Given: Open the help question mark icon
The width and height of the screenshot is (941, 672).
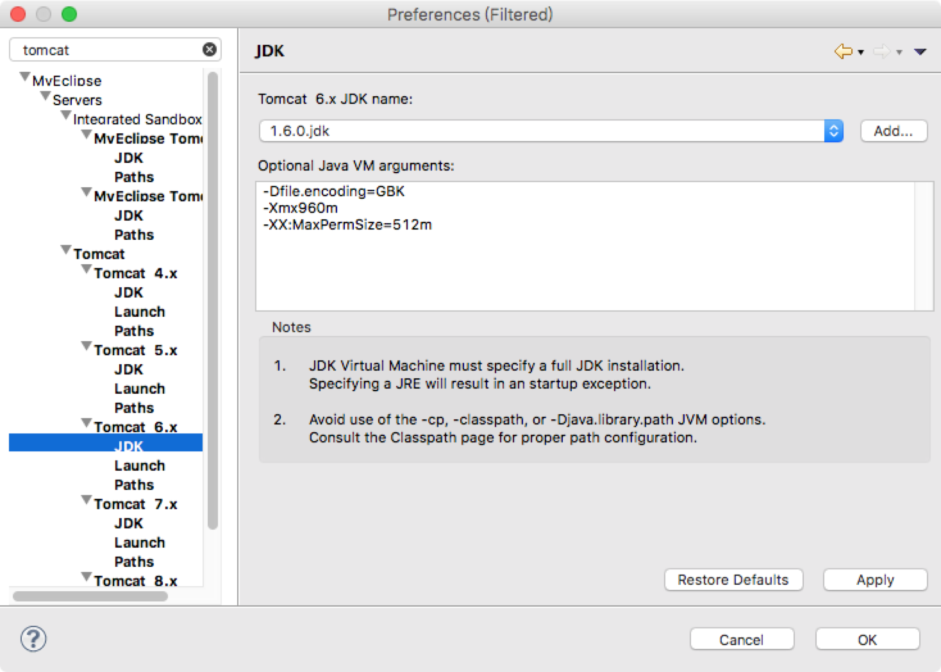Looking at the screenshot, I should [x=33, y=639].
